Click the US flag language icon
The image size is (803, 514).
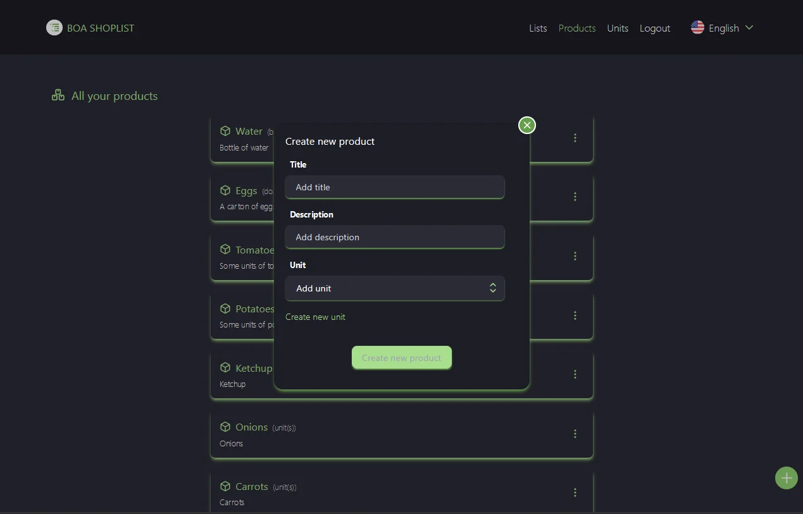pos(697,28)
